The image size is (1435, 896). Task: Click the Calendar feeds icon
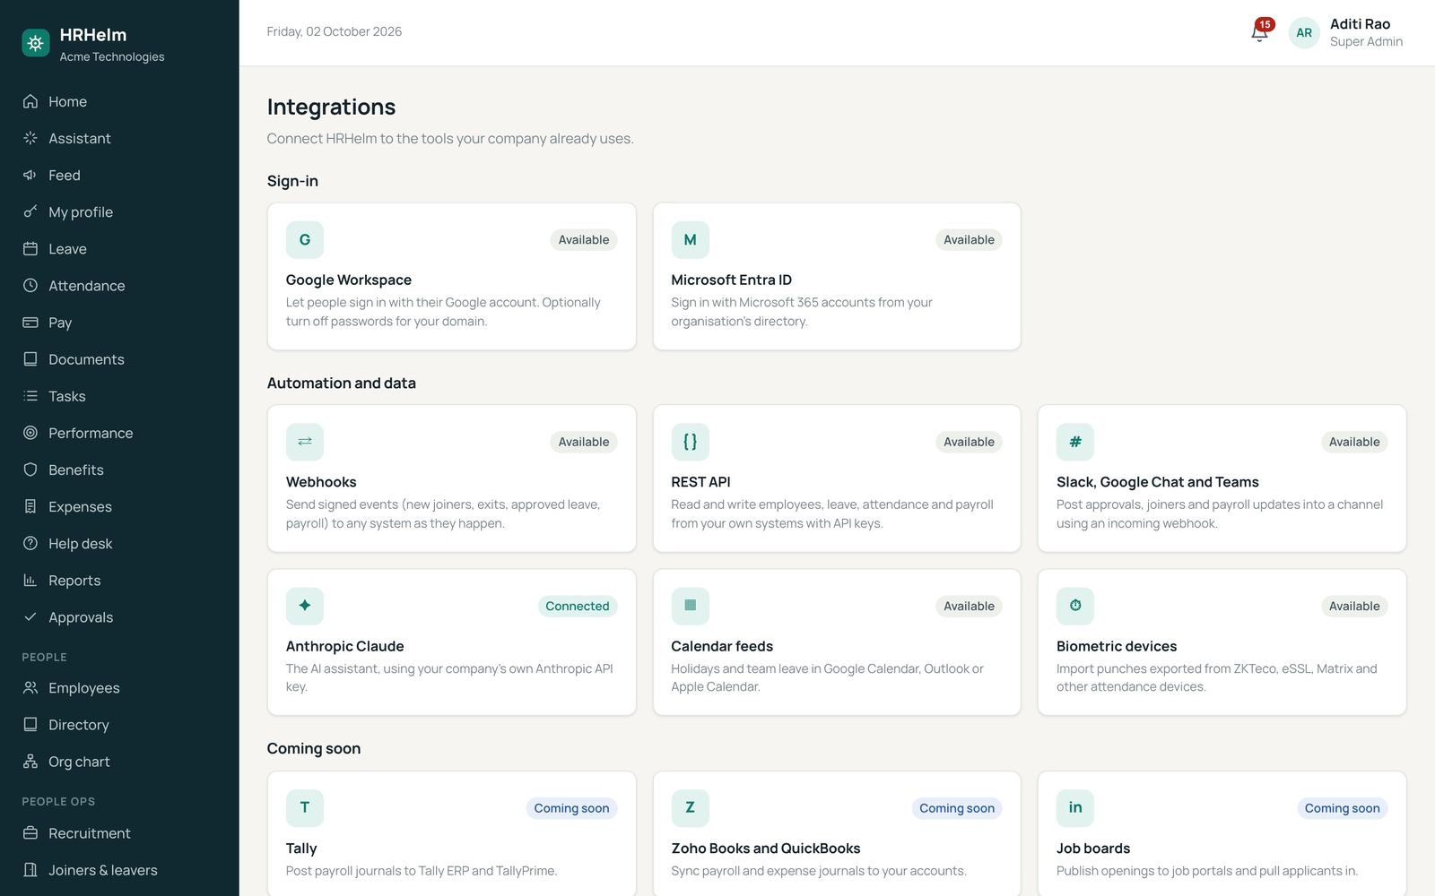[x=691, y=606]
